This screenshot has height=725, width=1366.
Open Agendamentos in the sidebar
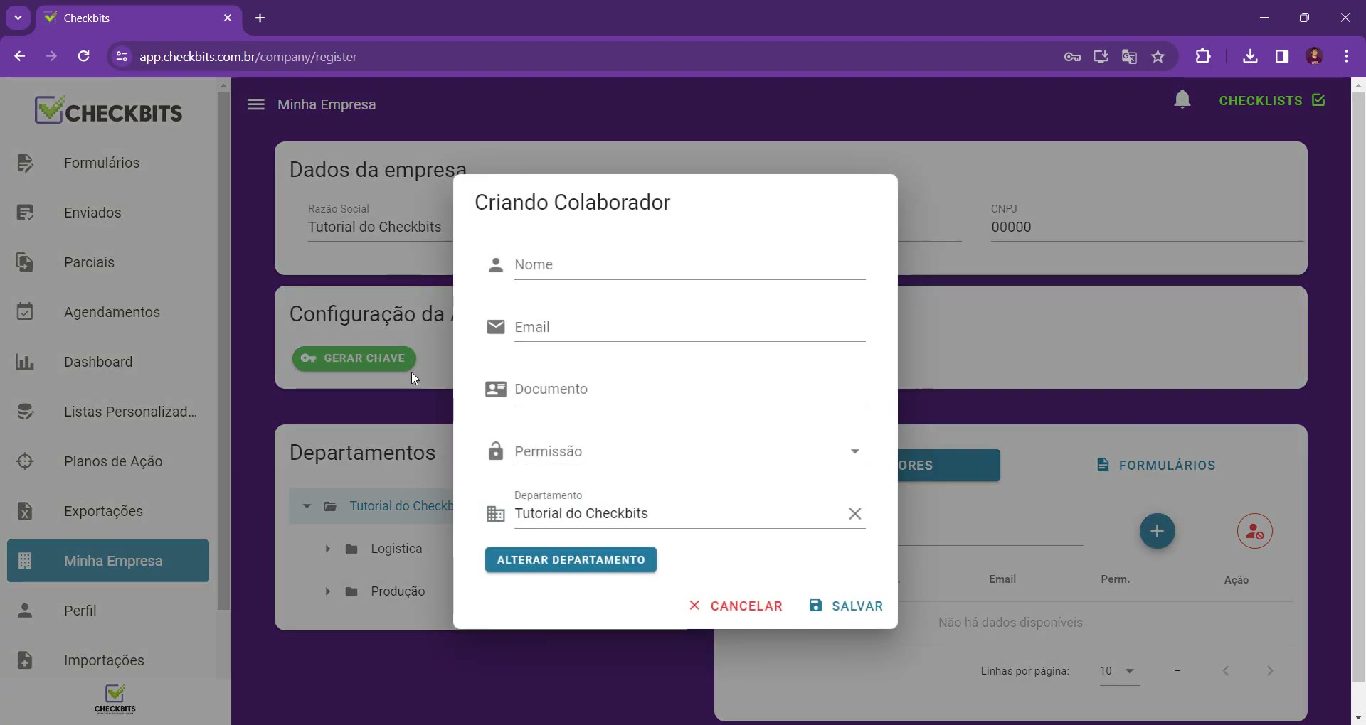click(x=108, y=312)
